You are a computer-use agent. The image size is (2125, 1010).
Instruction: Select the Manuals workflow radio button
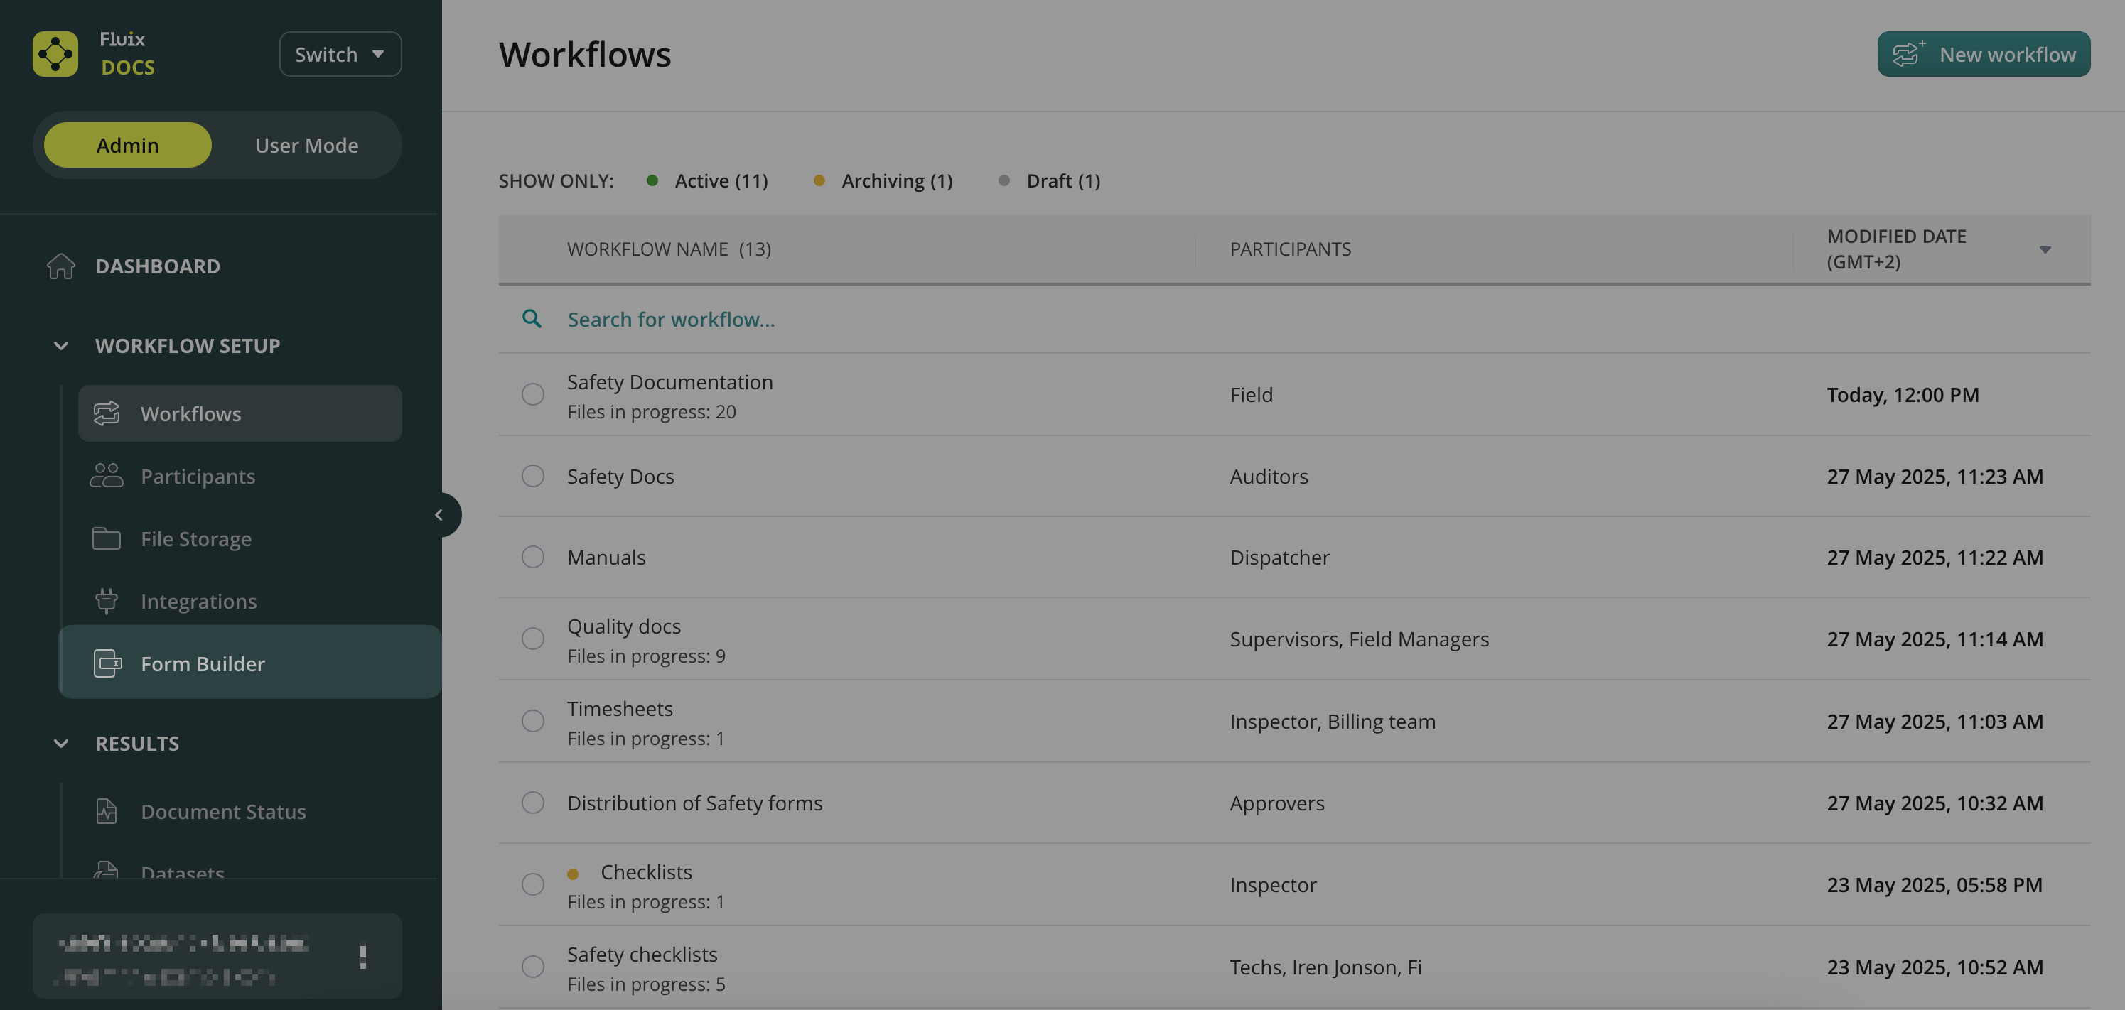tap(533, 558)
